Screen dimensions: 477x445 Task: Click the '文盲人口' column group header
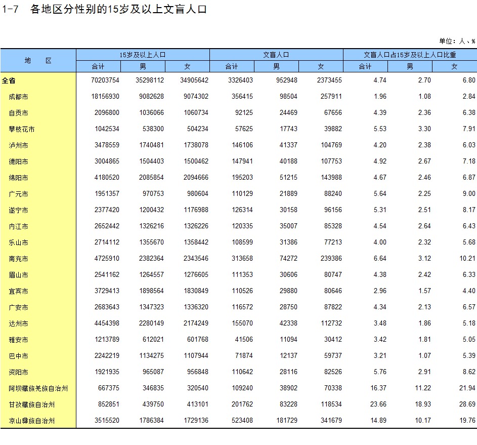pyautogui.click(x=276, y=55)
